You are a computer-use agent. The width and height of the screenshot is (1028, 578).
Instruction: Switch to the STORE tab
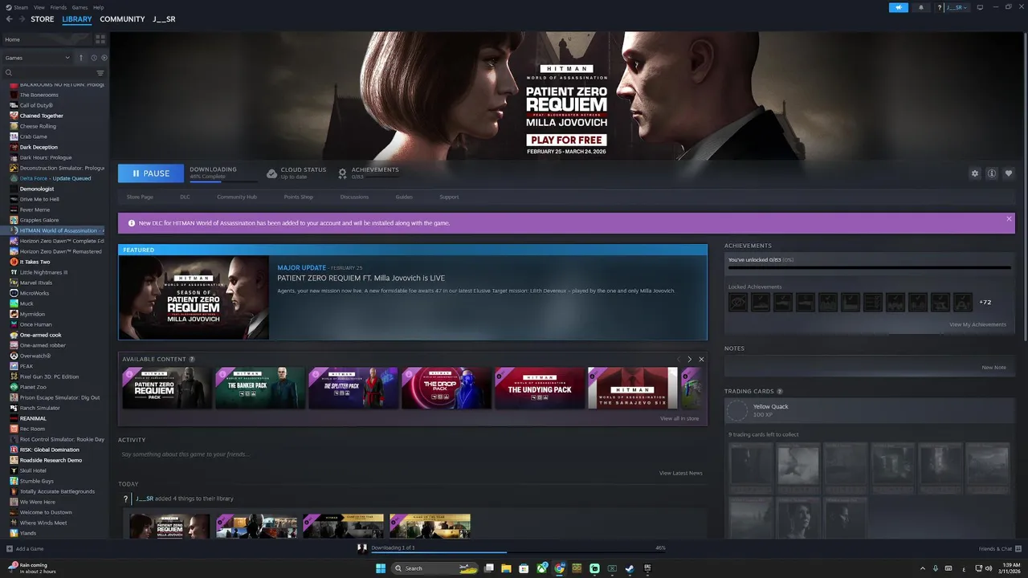click(43, 19)
